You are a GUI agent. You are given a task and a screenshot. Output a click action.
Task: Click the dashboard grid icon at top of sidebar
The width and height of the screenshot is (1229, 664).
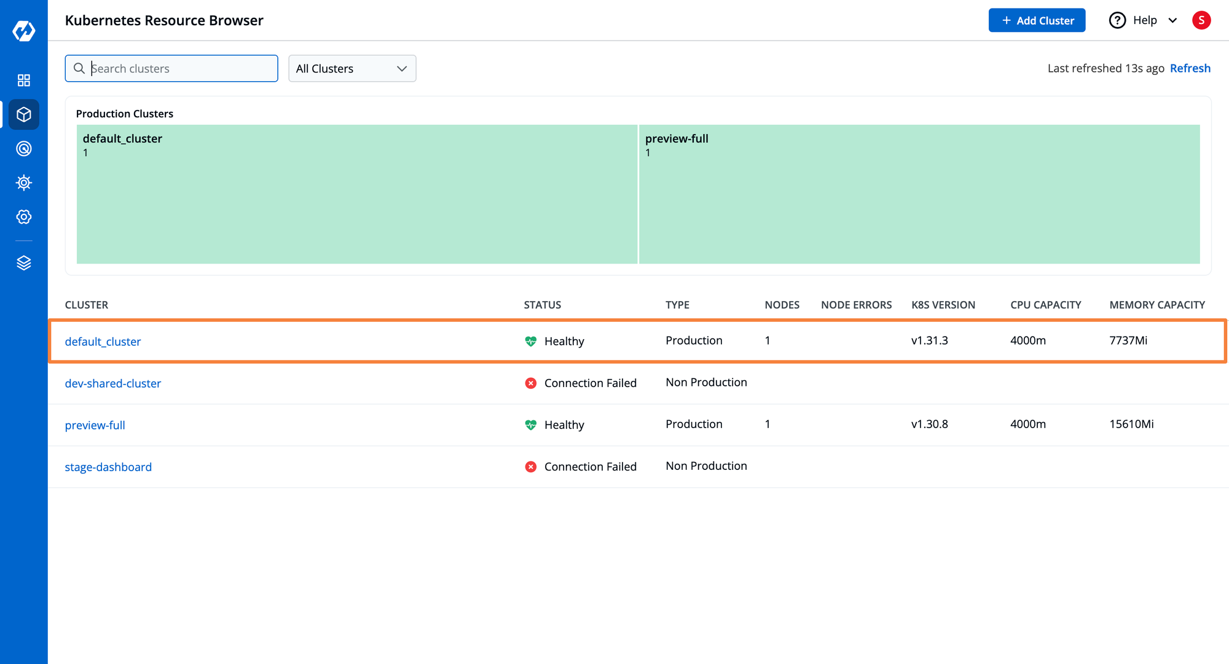pyautogui.click(x=23, y=80)
